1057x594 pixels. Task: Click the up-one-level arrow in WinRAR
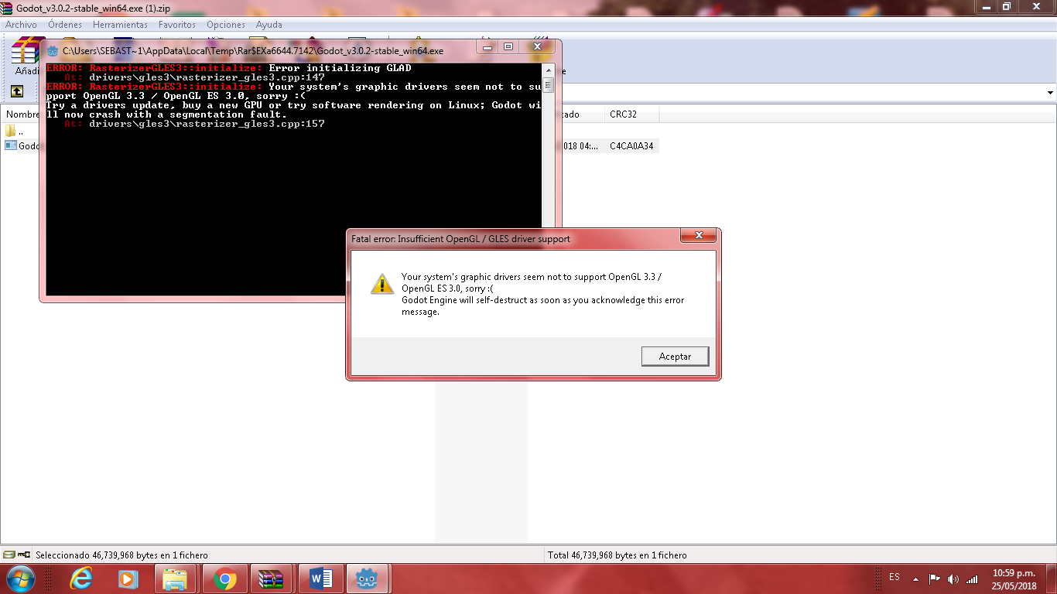coord(17,91)
